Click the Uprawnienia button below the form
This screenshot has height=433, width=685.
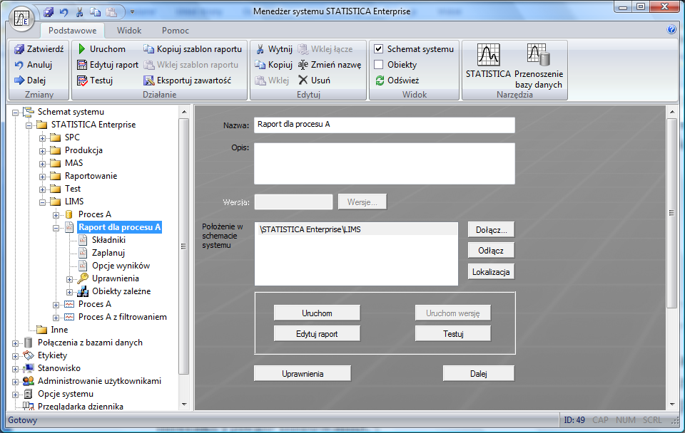point(303,374)
